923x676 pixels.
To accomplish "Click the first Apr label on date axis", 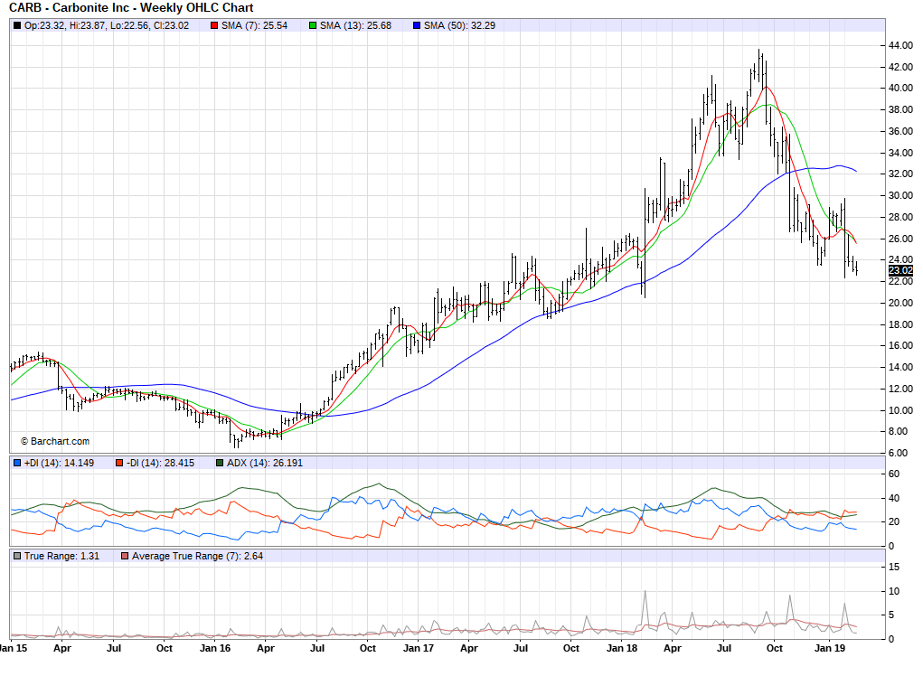I will click(62, 648).
